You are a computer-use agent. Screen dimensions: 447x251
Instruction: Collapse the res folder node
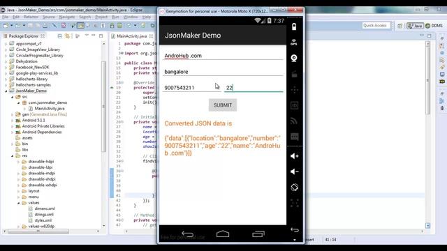pos(13,156)
